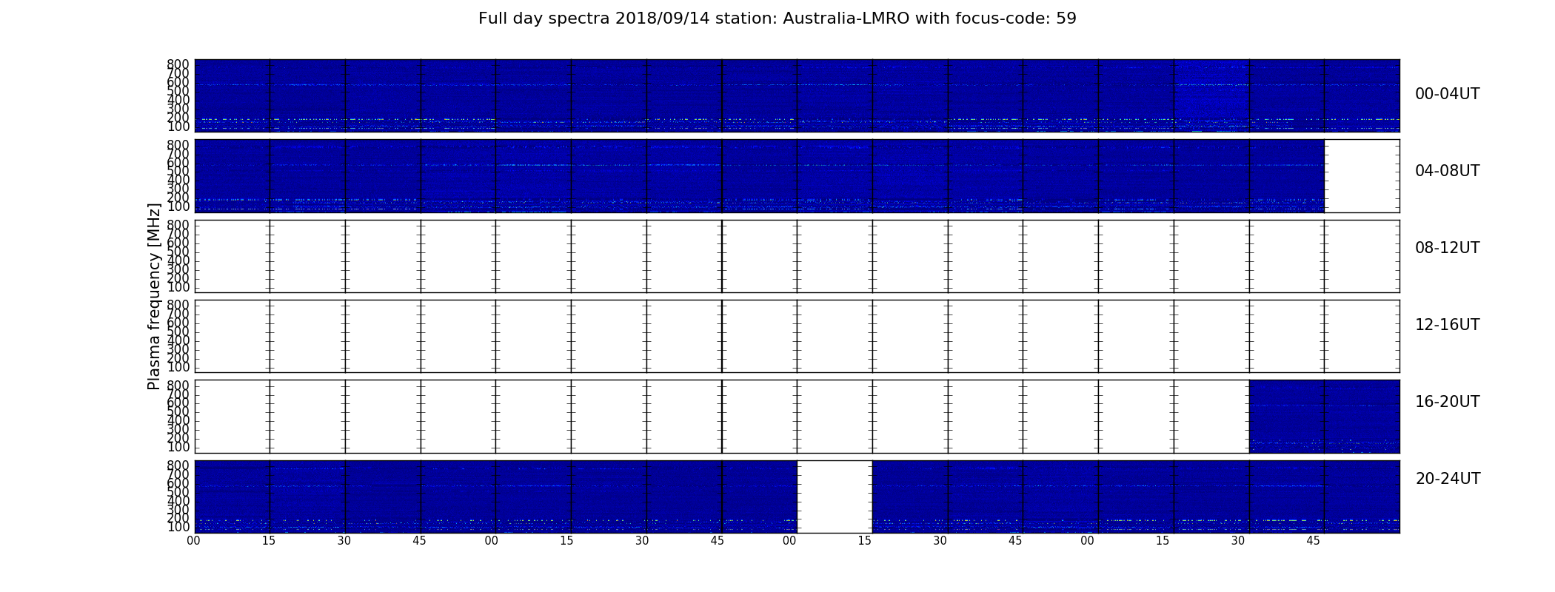Click the "100" tick label of the 00-04UT panel

(x=178, y=127)
